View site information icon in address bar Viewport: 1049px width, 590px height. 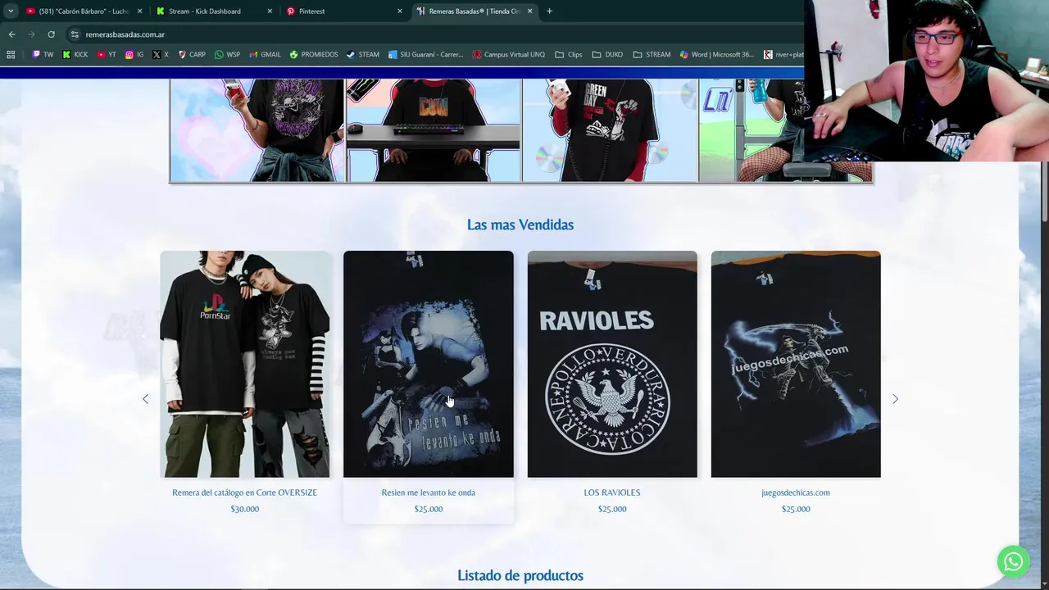75,34
